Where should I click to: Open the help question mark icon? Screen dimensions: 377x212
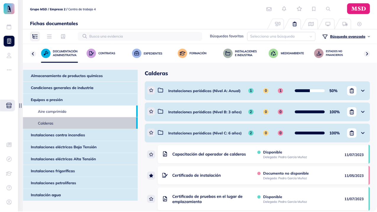[x=9, y=187]
